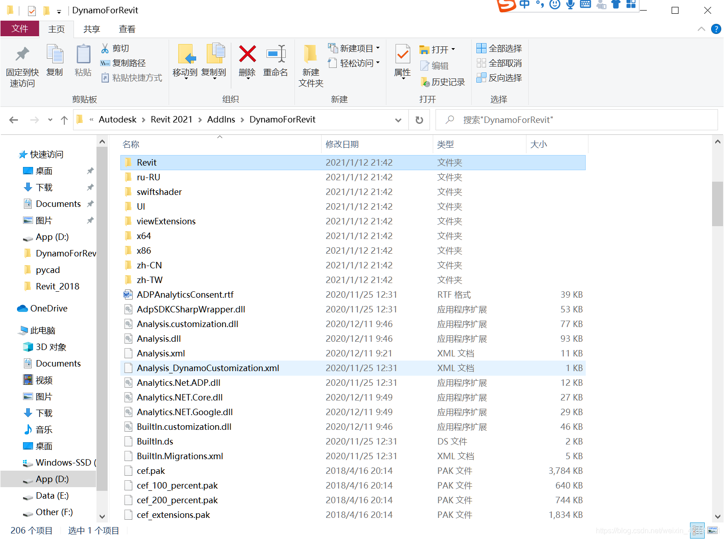
Task: Click the Select none icon
Action: [481, 63]
